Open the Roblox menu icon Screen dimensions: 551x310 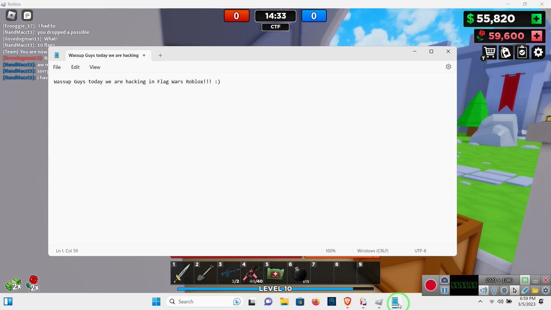(x=12, y=15)
